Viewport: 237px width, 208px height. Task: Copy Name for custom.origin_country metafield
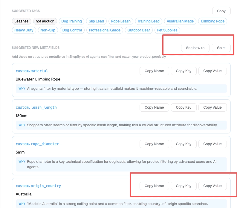click(x=154, y=186)
